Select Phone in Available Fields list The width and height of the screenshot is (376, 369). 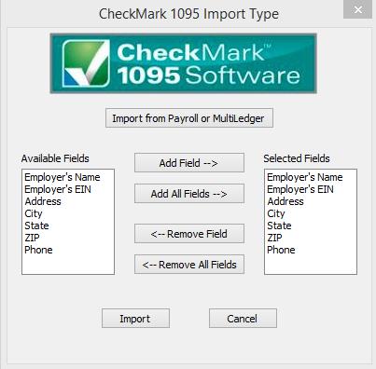pyautogui.click(x=38, y=250)
